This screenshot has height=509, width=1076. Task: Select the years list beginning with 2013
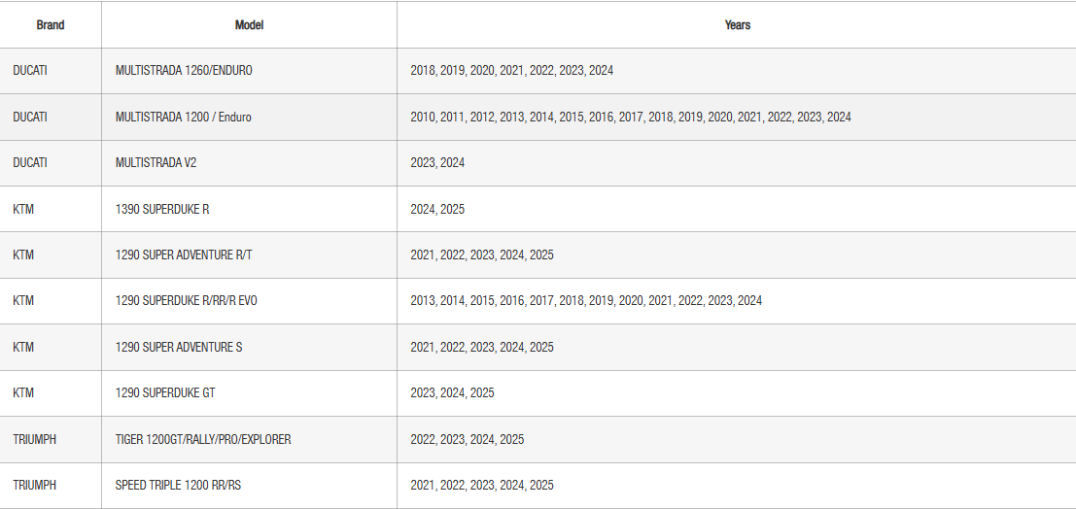click(586, 301)
